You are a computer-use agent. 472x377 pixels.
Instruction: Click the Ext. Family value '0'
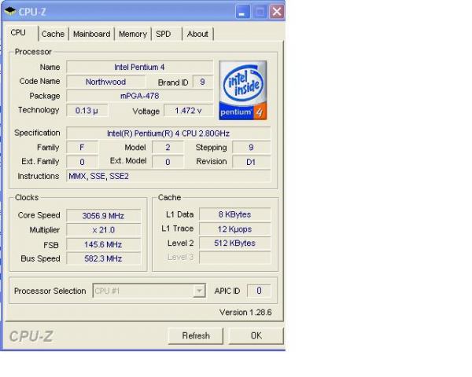[x=82, y=162]
